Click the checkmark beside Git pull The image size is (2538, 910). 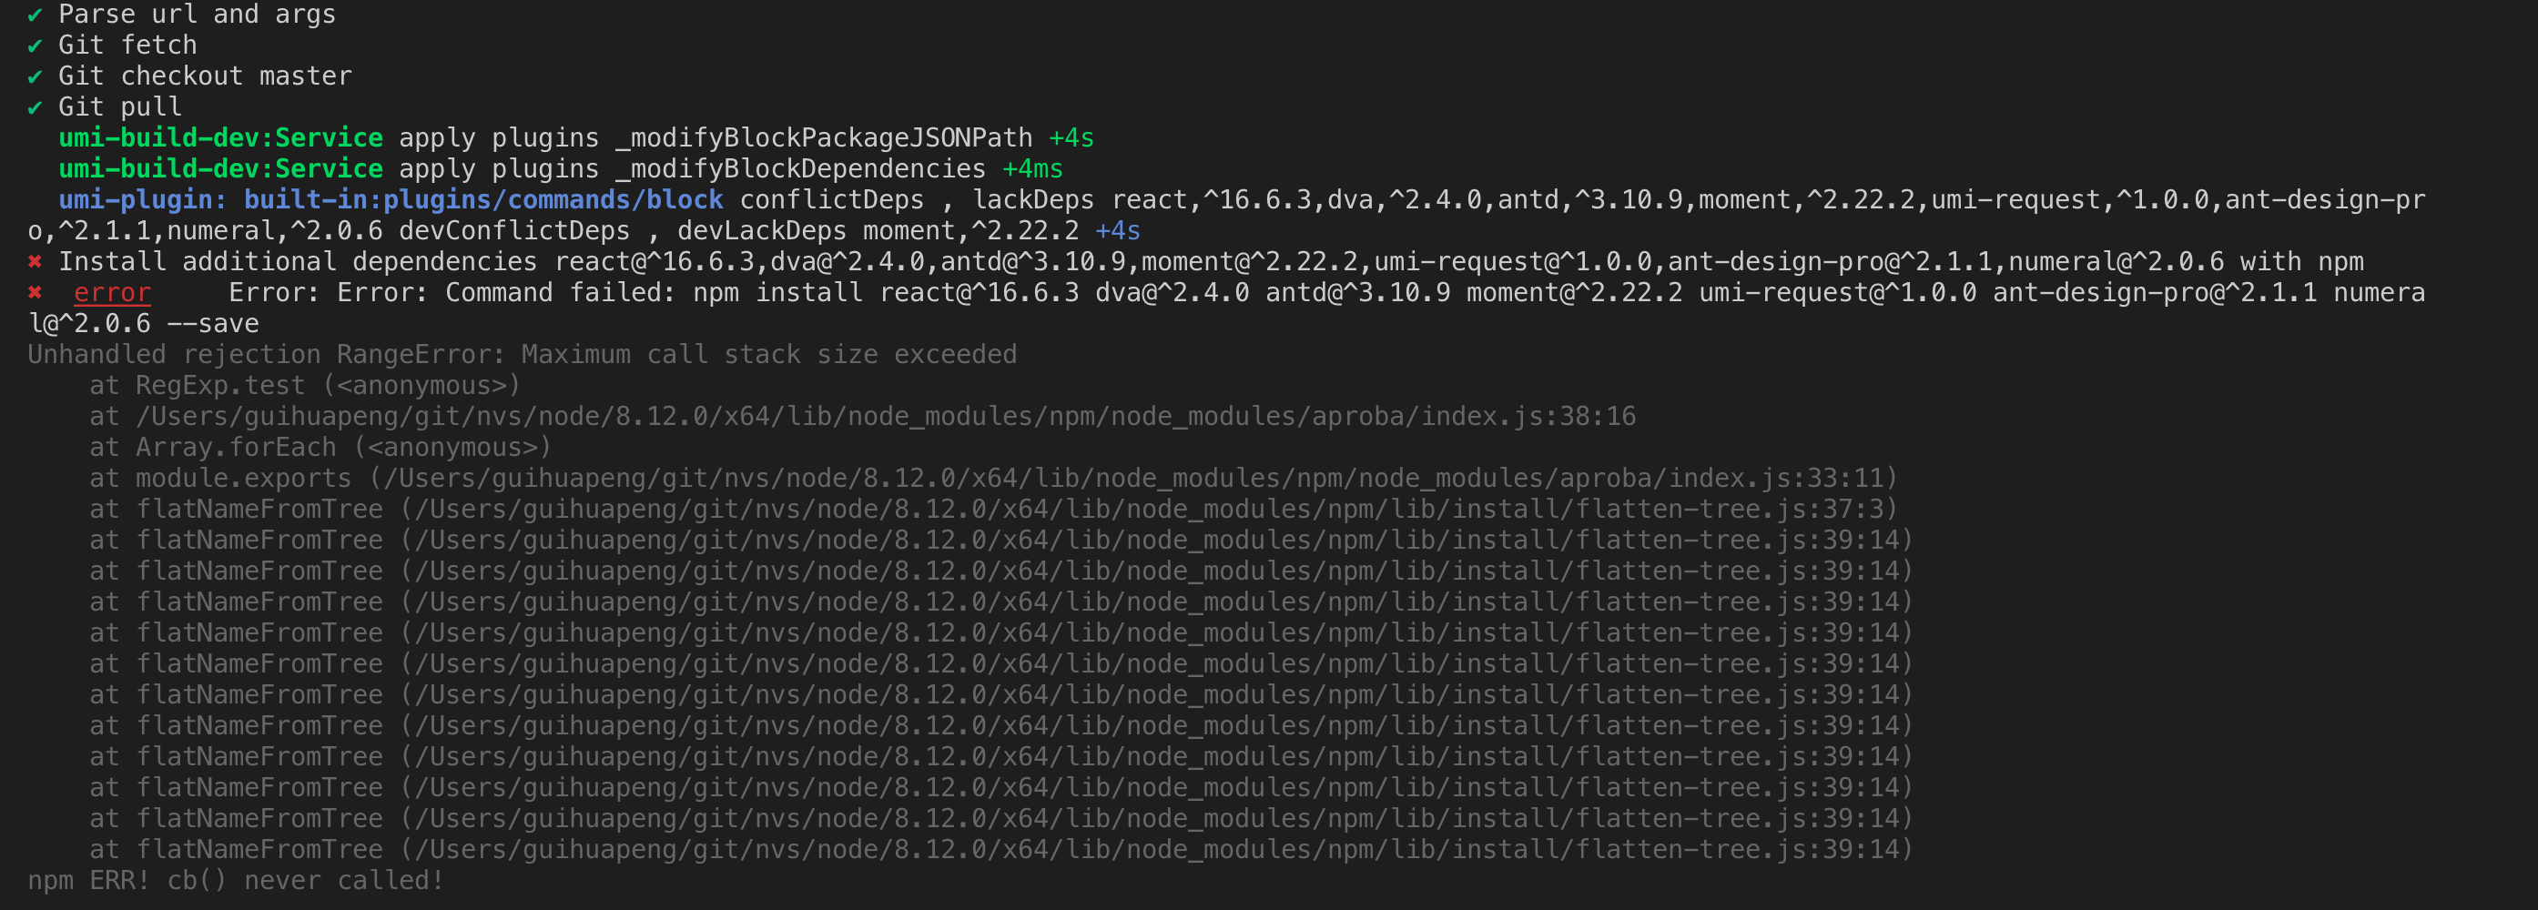[36, 106]
